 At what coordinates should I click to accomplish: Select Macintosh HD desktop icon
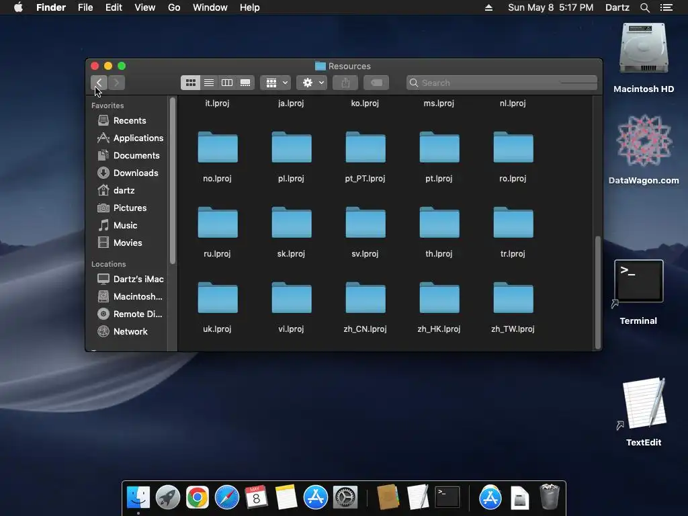pyautogui.click(x=644, y=48)
